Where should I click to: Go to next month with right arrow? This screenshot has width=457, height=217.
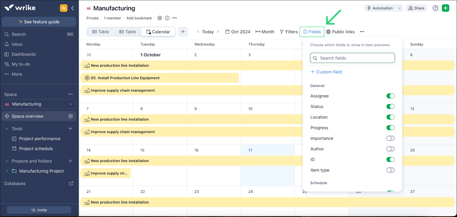[218, 32]
